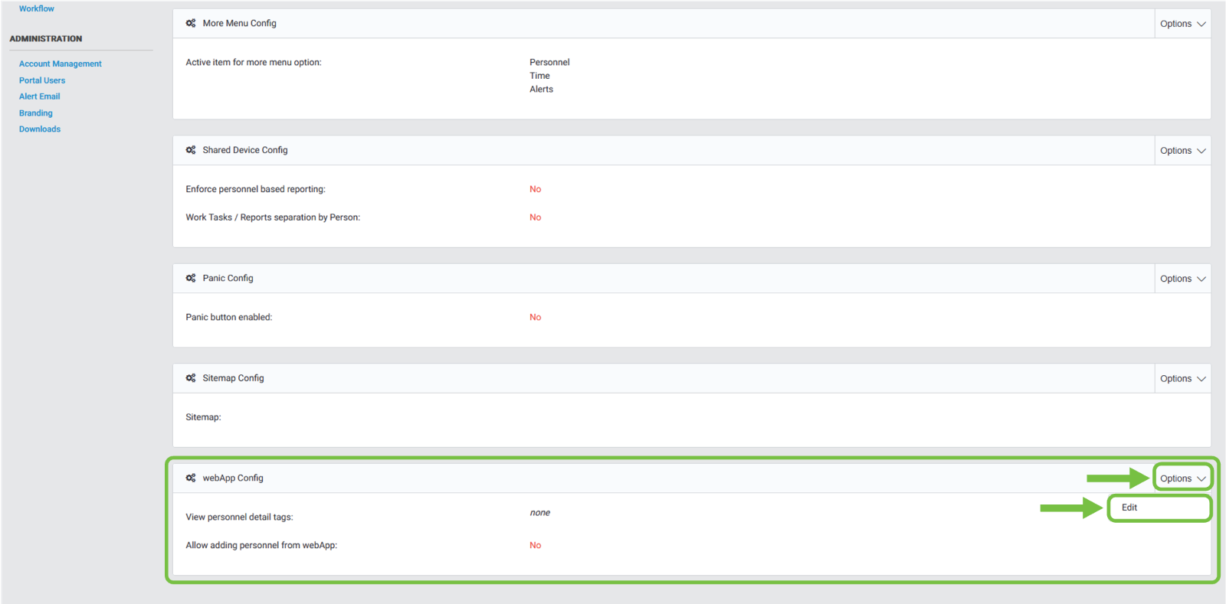Screen dimensions: 1226x604
Task: Go to Account Management
Action: 60,64
